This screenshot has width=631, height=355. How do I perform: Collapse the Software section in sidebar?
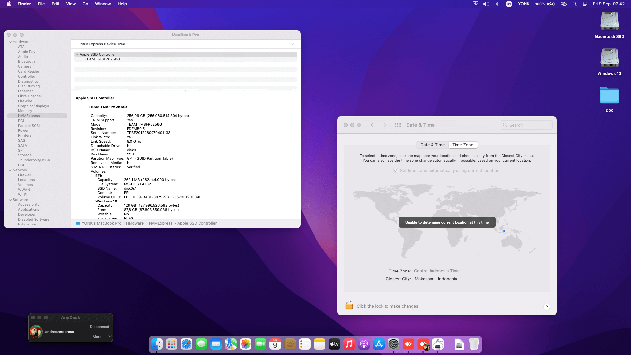(x=10, y=200)
